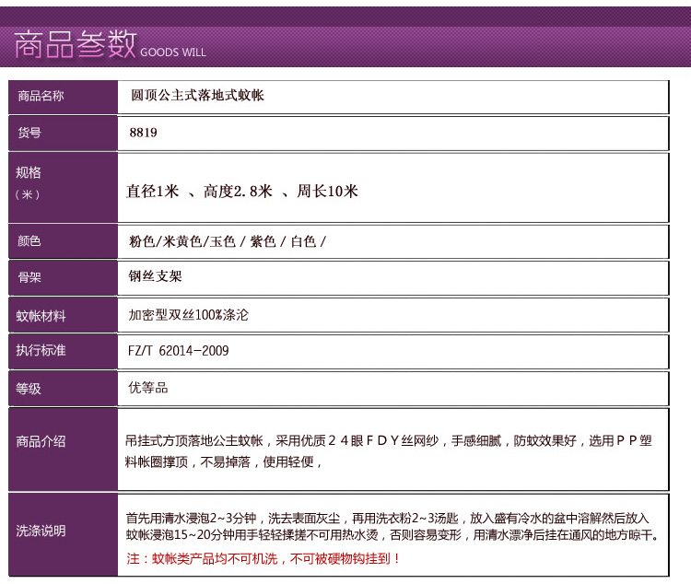Select the 商品名称 label cell
This screenshot has height=584, width=691.
tap(63, 97)
